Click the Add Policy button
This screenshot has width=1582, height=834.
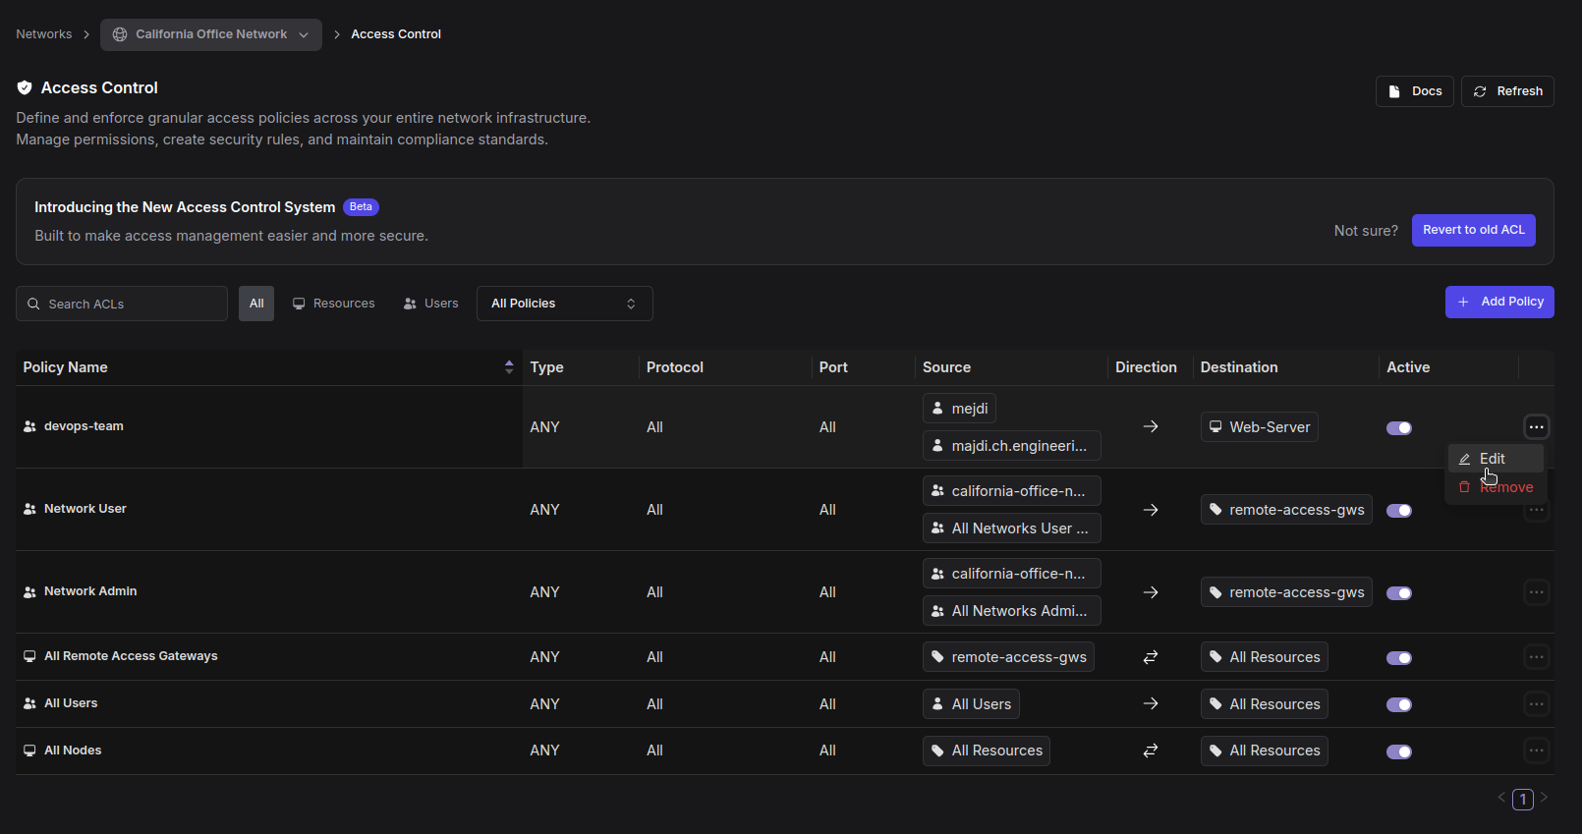(x=1498, y=303)
